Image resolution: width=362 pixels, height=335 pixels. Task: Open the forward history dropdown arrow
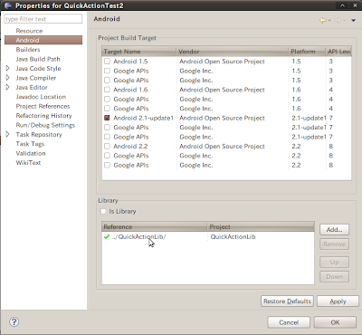tap(345, 20)
